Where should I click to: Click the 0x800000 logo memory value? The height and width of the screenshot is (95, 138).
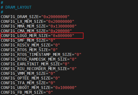click(62, 36)
